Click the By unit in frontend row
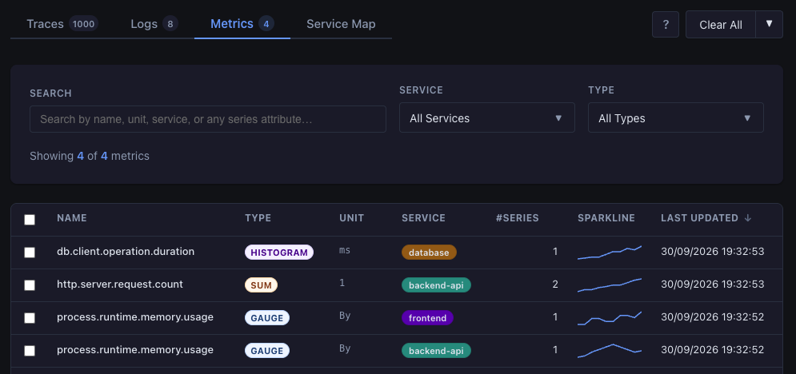 click(345, 316)
